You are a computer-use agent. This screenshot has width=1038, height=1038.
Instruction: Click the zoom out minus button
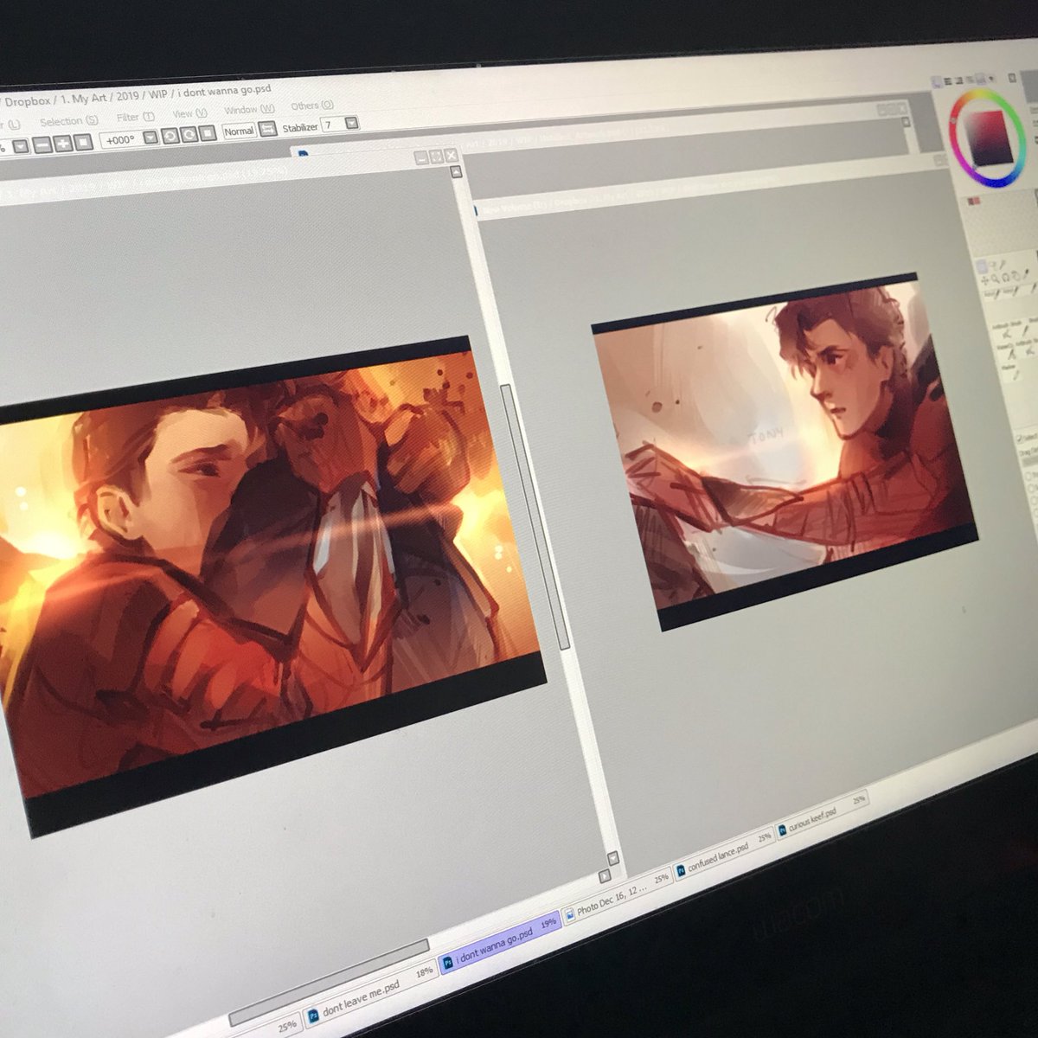click(43, 144)
